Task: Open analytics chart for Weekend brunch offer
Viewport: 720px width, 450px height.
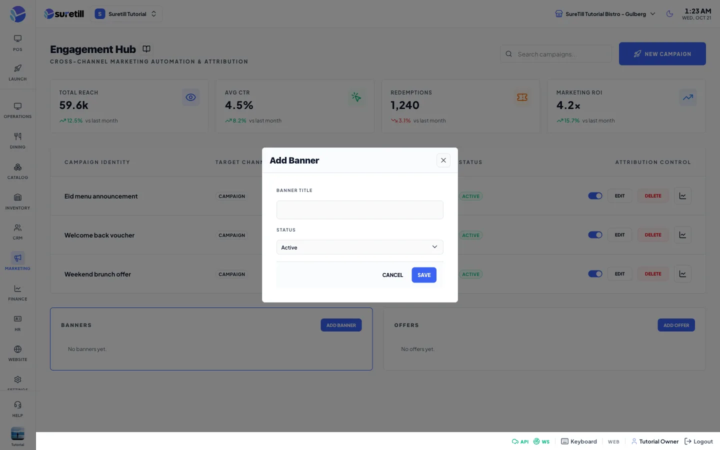Action: click(682, 274)
